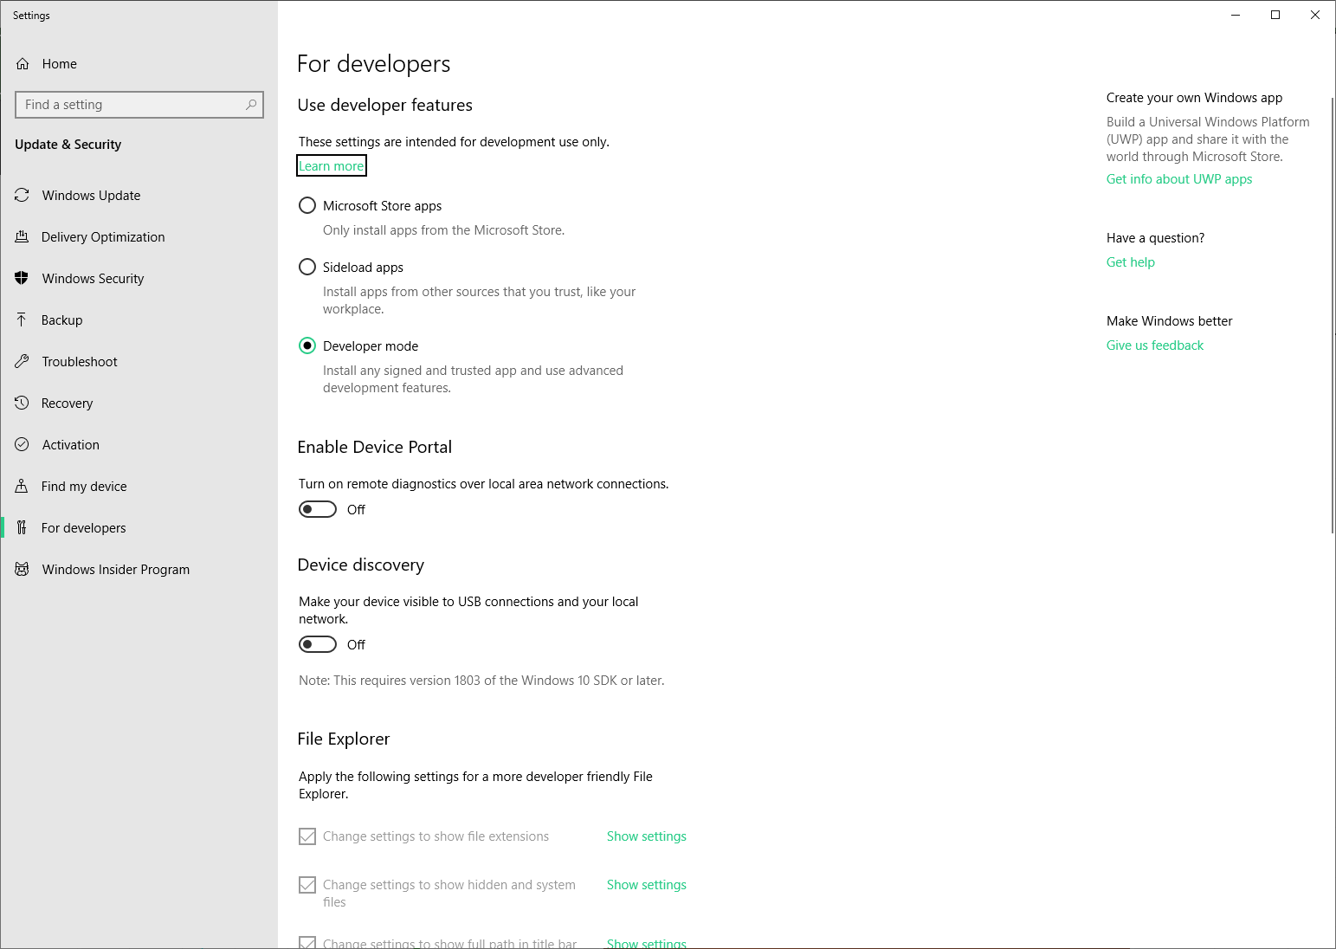1336x949 pixels.
Task: Check show hidden and system files checkbox
Action: pos(307,886)
